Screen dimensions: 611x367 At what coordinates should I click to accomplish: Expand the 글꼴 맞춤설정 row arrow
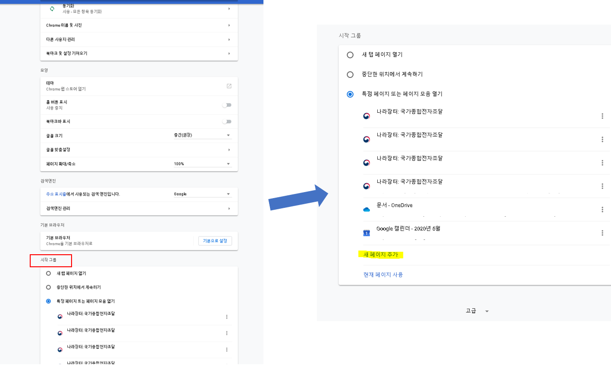[229, 150]
